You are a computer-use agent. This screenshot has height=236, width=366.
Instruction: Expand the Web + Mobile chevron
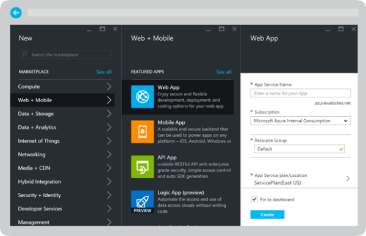[109, 100]
